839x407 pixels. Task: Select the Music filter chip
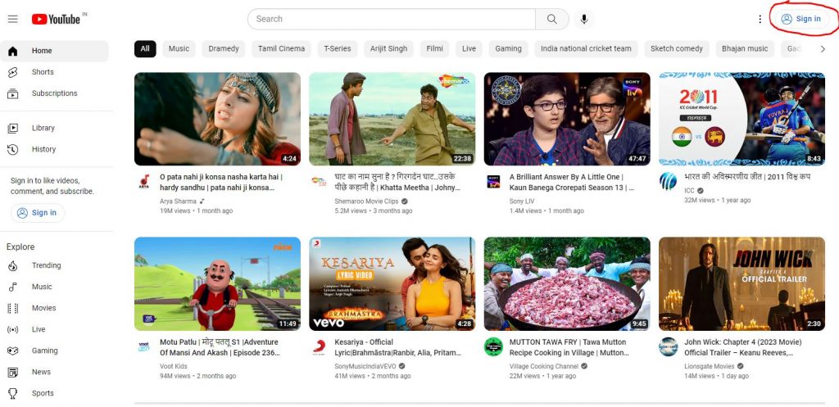click(x=179, y=48)
